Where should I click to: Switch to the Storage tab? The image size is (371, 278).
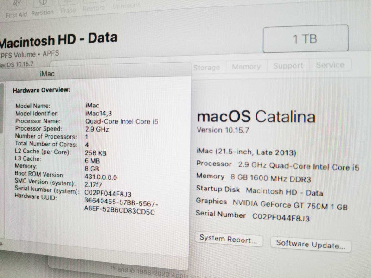[x=206, y=68]
